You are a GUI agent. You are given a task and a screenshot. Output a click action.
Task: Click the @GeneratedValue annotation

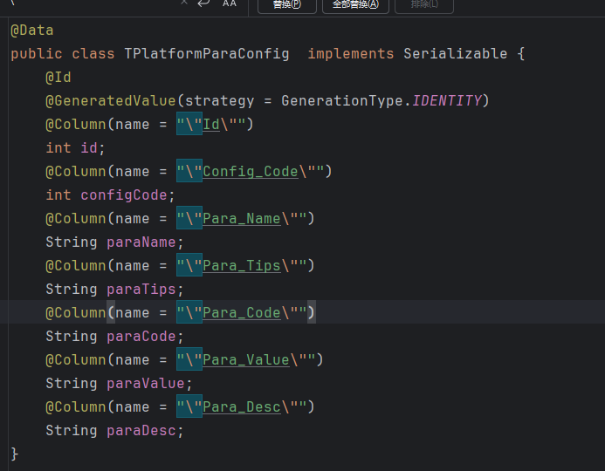click(x=110, y=101)
